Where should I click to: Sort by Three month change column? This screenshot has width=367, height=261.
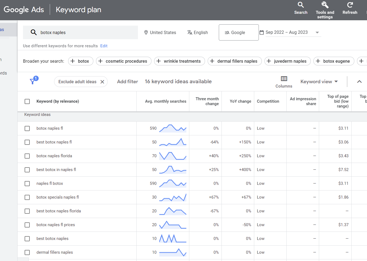[207, 101]
